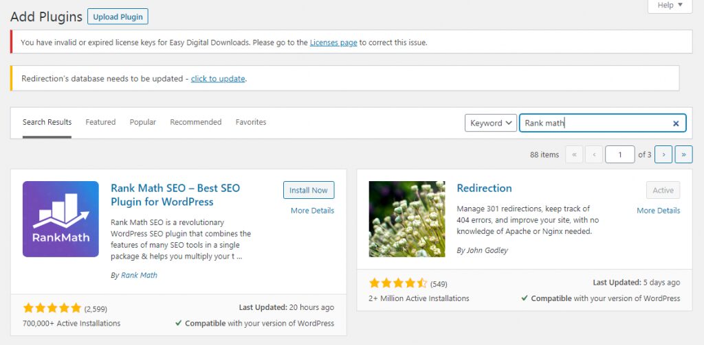704x345 pixels.
Task: Open the Rank Math author link
Action: point(139,275)
